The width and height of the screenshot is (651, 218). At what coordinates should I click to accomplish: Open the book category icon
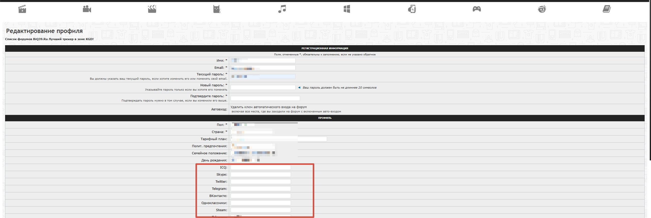point(607,9)
